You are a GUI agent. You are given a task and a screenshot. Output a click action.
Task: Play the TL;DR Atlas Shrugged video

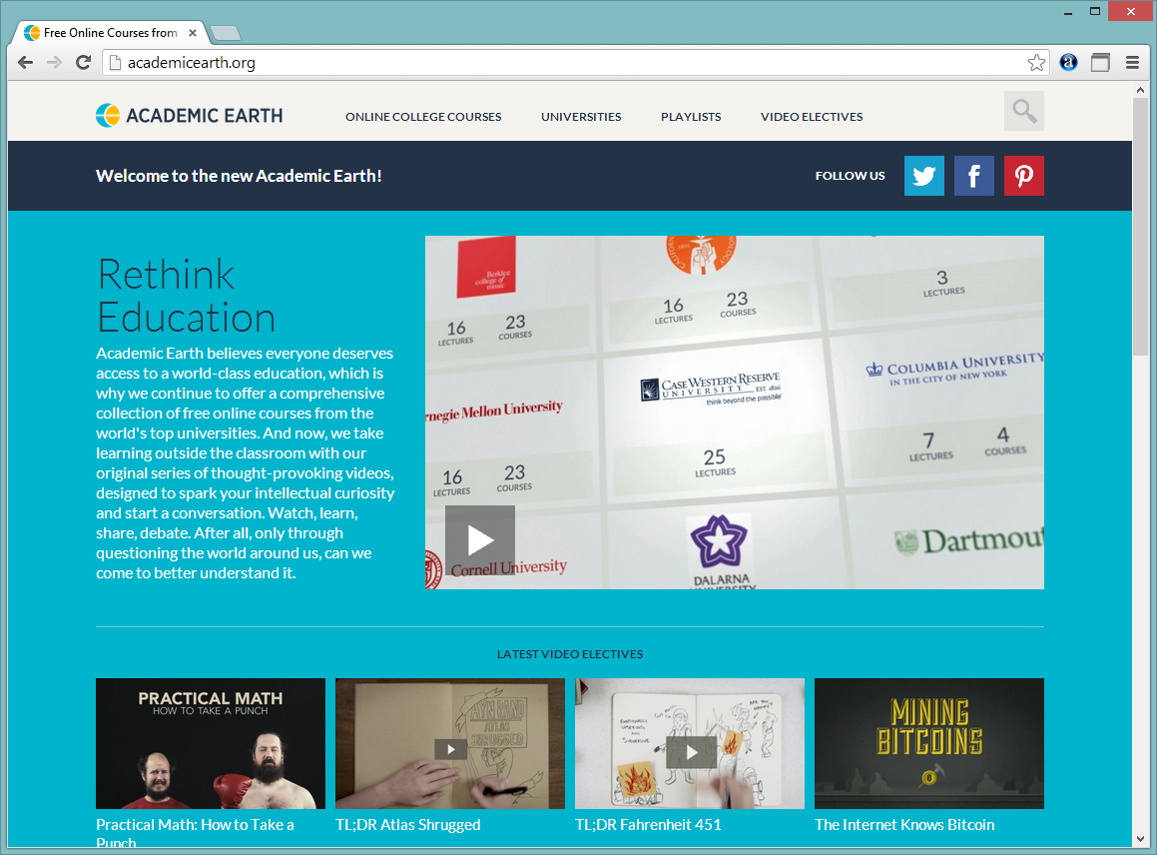(450, 749)
